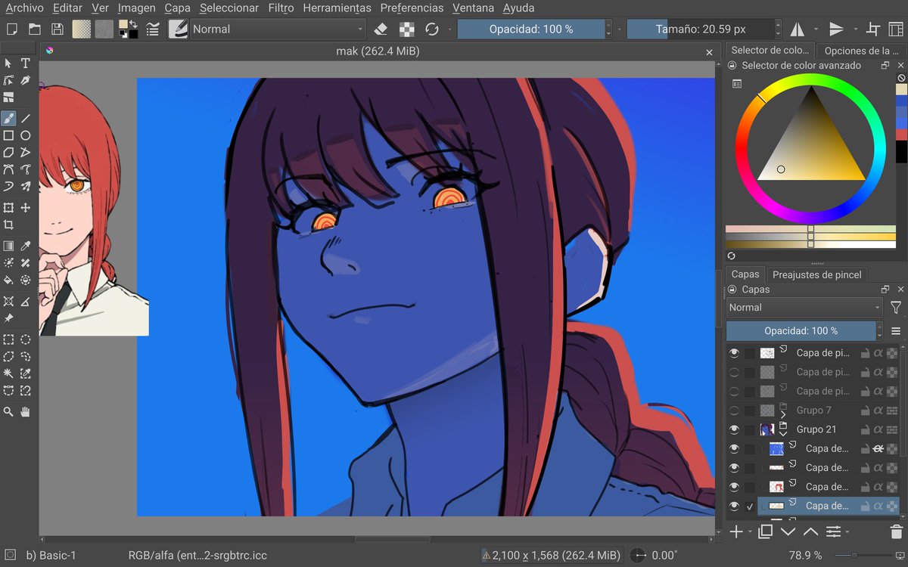Open the Filtro menu
The image size is (908, 567).
pyautogui.click(x=281, y=8)
